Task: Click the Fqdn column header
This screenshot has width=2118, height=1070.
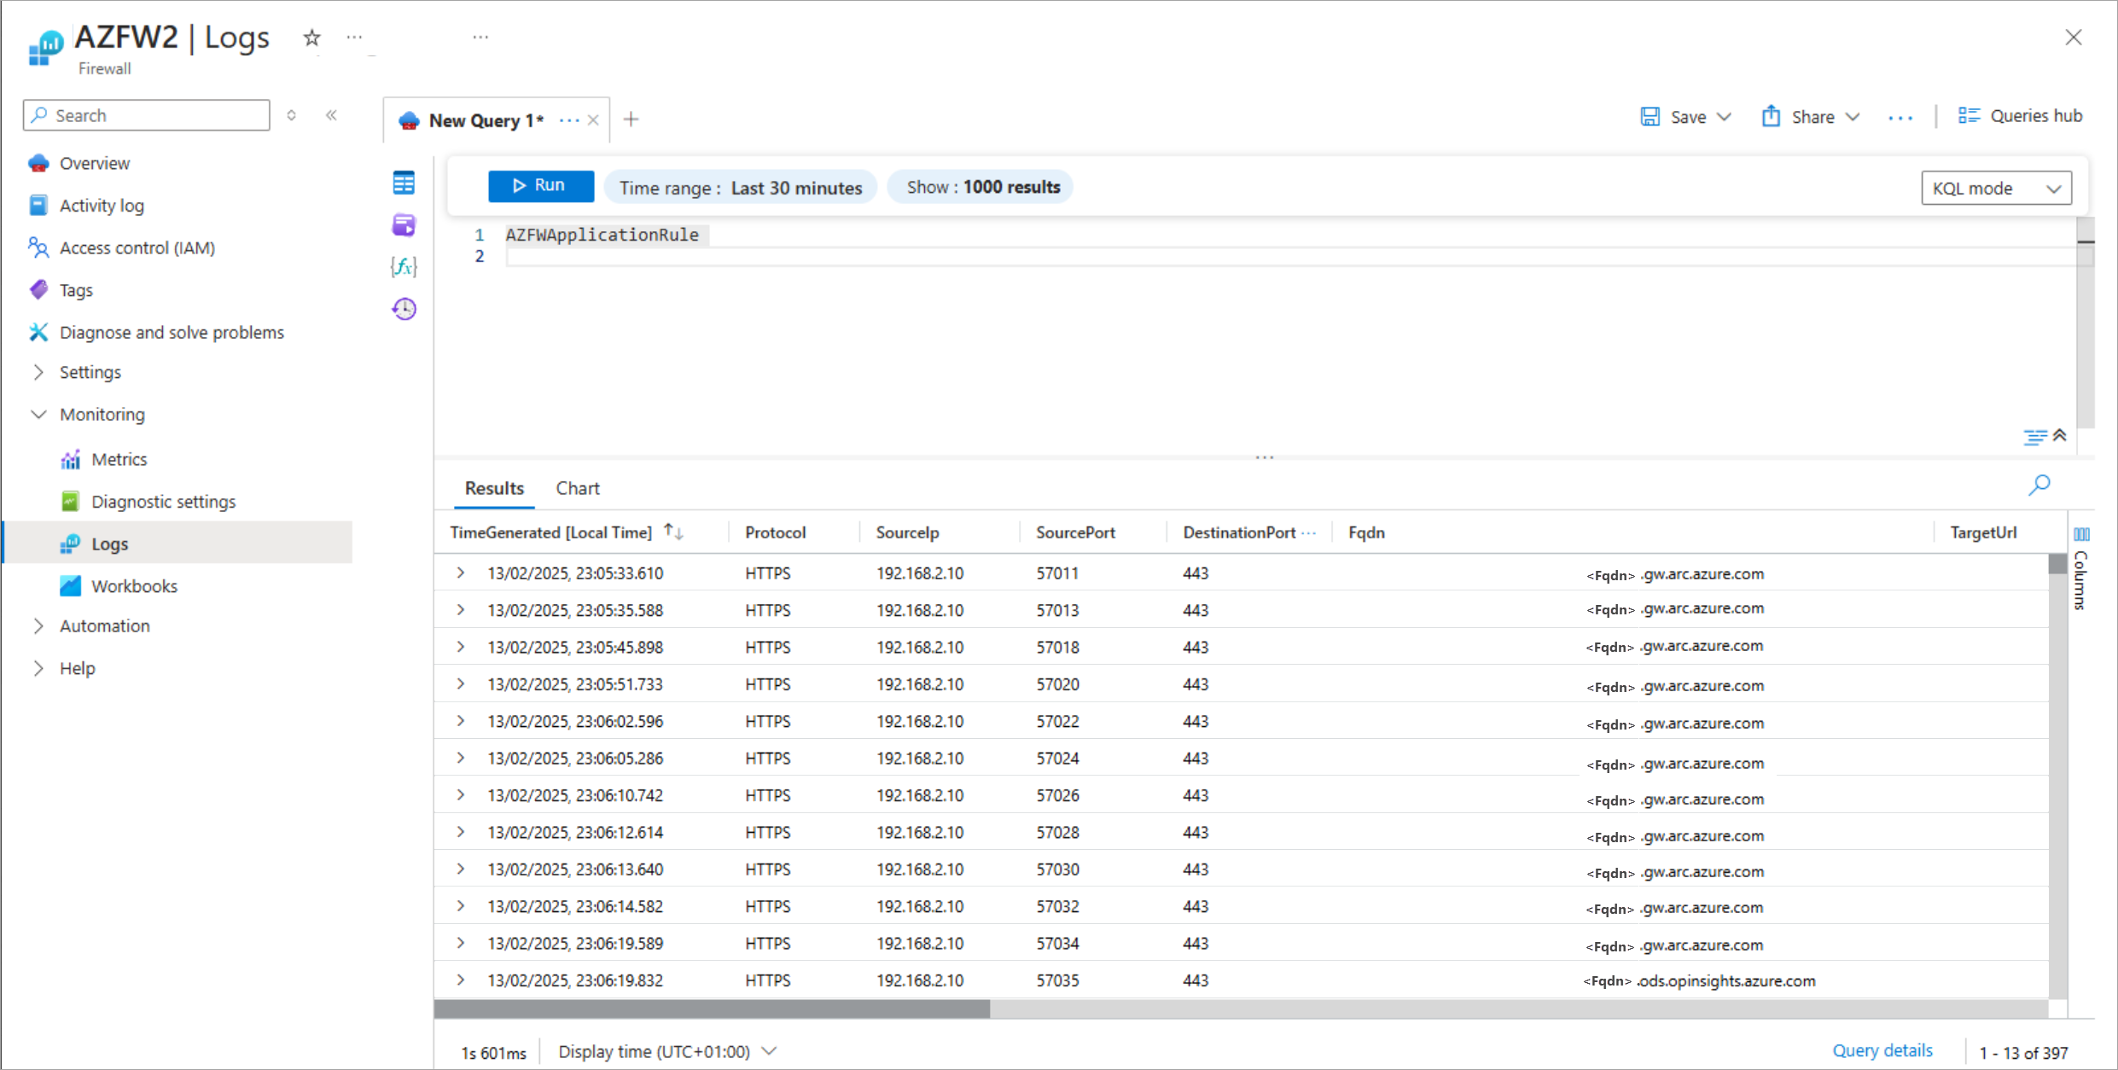Action: pos(1366,532)
